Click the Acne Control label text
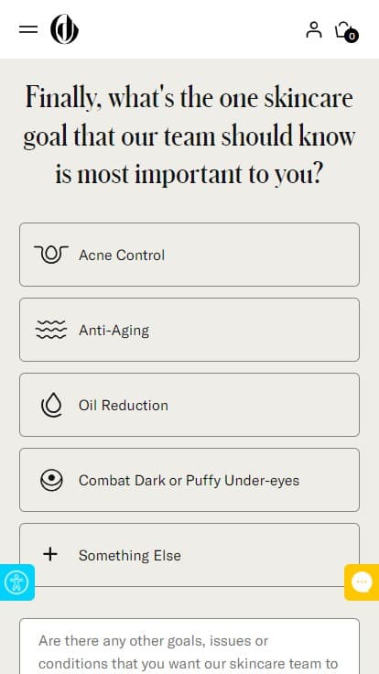Screen dimensions: 379x674 (x=122, y=255)
